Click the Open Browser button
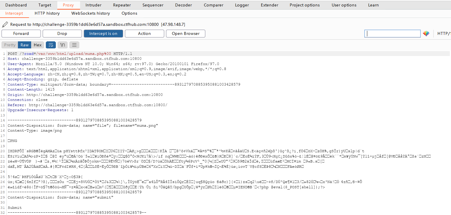The height and width of the screenshot is (215, 451). click(185, 33)
